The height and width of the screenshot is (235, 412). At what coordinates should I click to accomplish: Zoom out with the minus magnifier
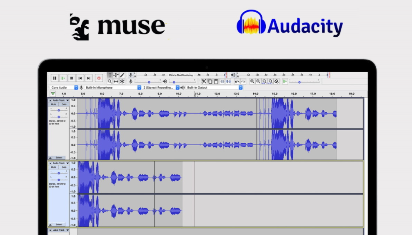point(258,81)
